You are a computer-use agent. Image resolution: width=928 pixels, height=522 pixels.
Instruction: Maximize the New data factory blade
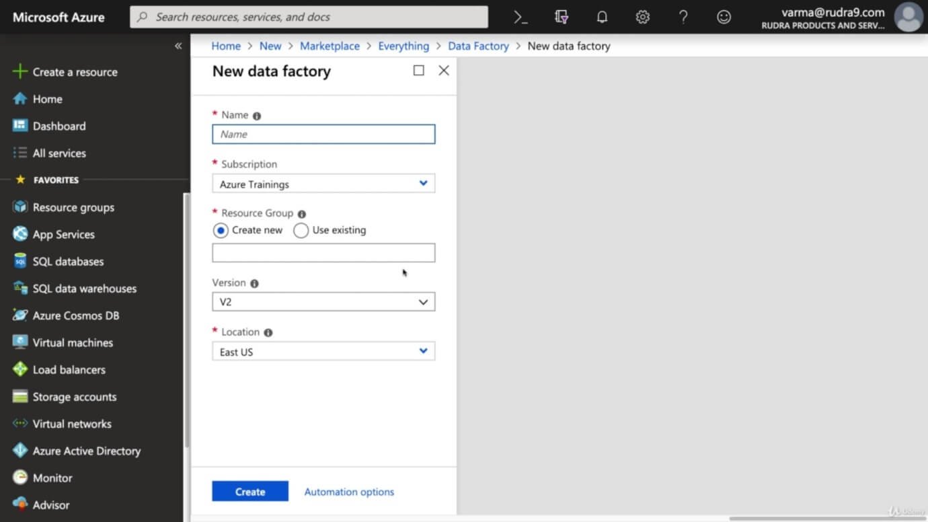[x=418, y=71]
